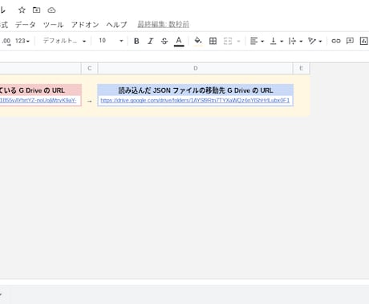Open the last edit history link
This screenshot has height=304, width=369.
(x=163, y=25)
